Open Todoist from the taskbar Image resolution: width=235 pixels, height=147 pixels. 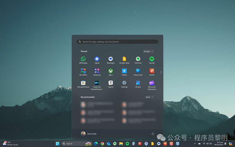coord(140,143)
